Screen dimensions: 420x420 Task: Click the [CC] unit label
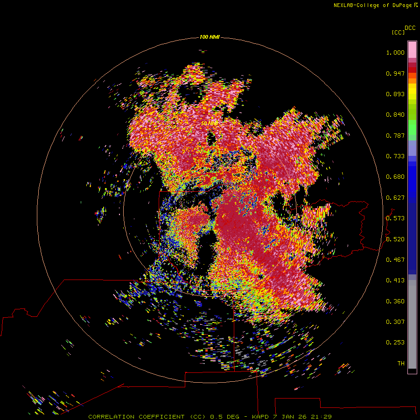click(x=398, y=32)
